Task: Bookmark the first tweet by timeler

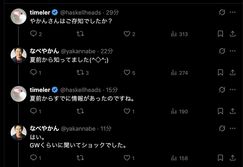Action: pos(220,34)
